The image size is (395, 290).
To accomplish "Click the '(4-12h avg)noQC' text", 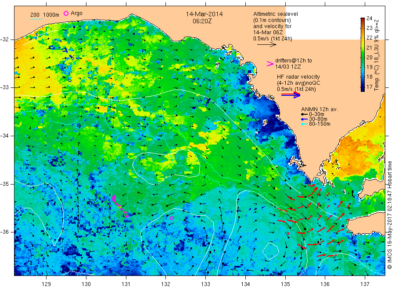I will (x=299, y=83).
